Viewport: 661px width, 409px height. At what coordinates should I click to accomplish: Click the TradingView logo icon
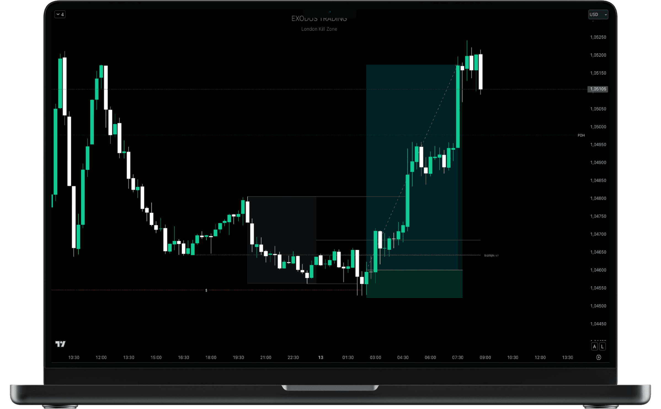60,344
